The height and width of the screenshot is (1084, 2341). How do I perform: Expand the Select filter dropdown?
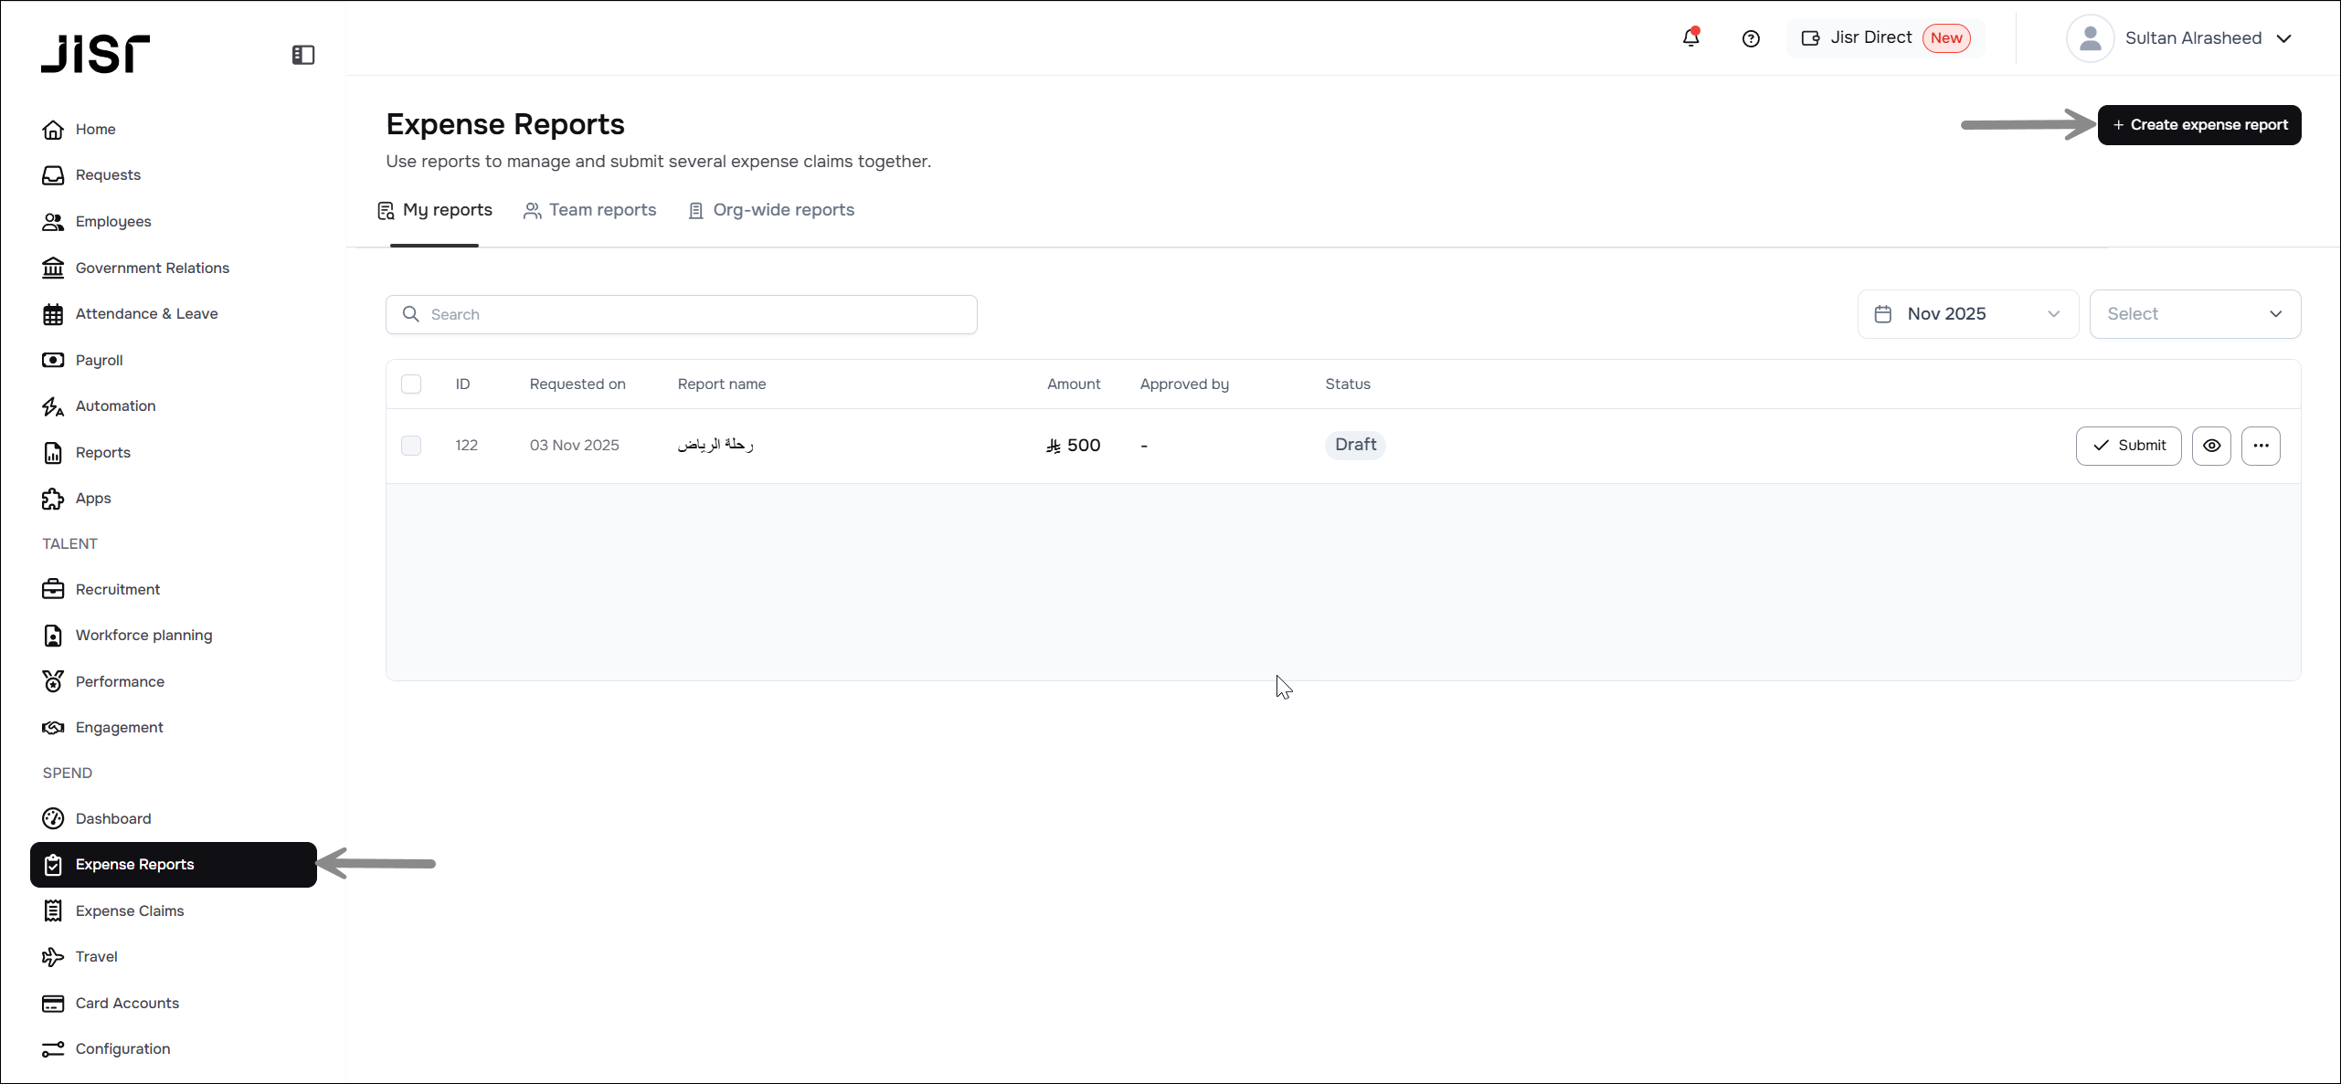pos(2194,314)
